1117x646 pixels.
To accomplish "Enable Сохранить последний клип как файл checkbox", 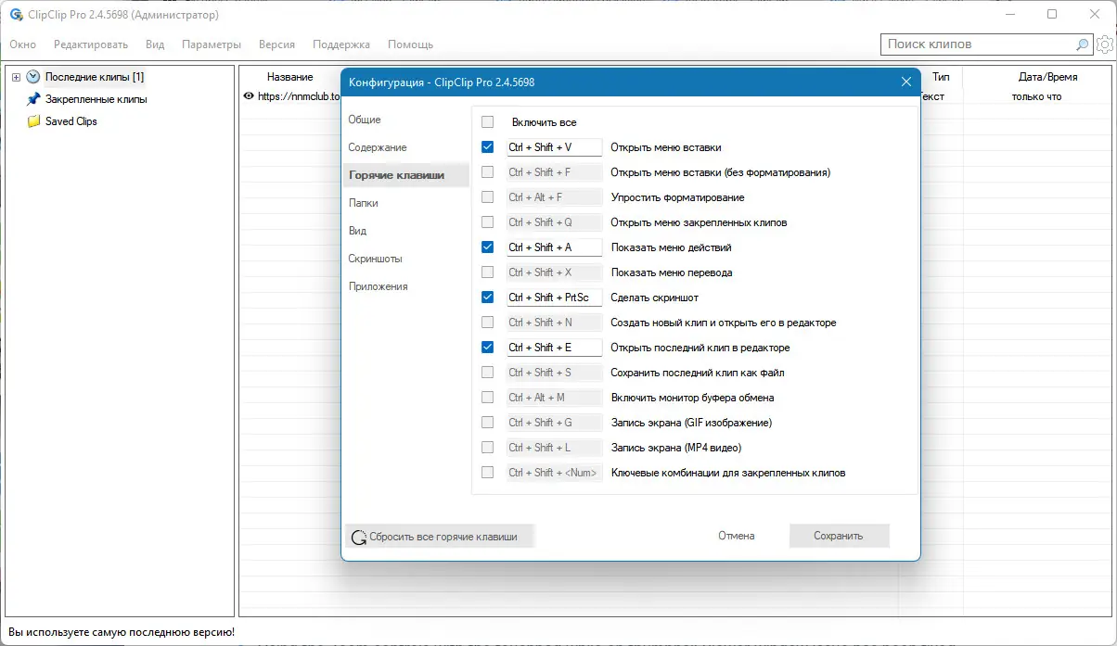I will tap(488, 373).
